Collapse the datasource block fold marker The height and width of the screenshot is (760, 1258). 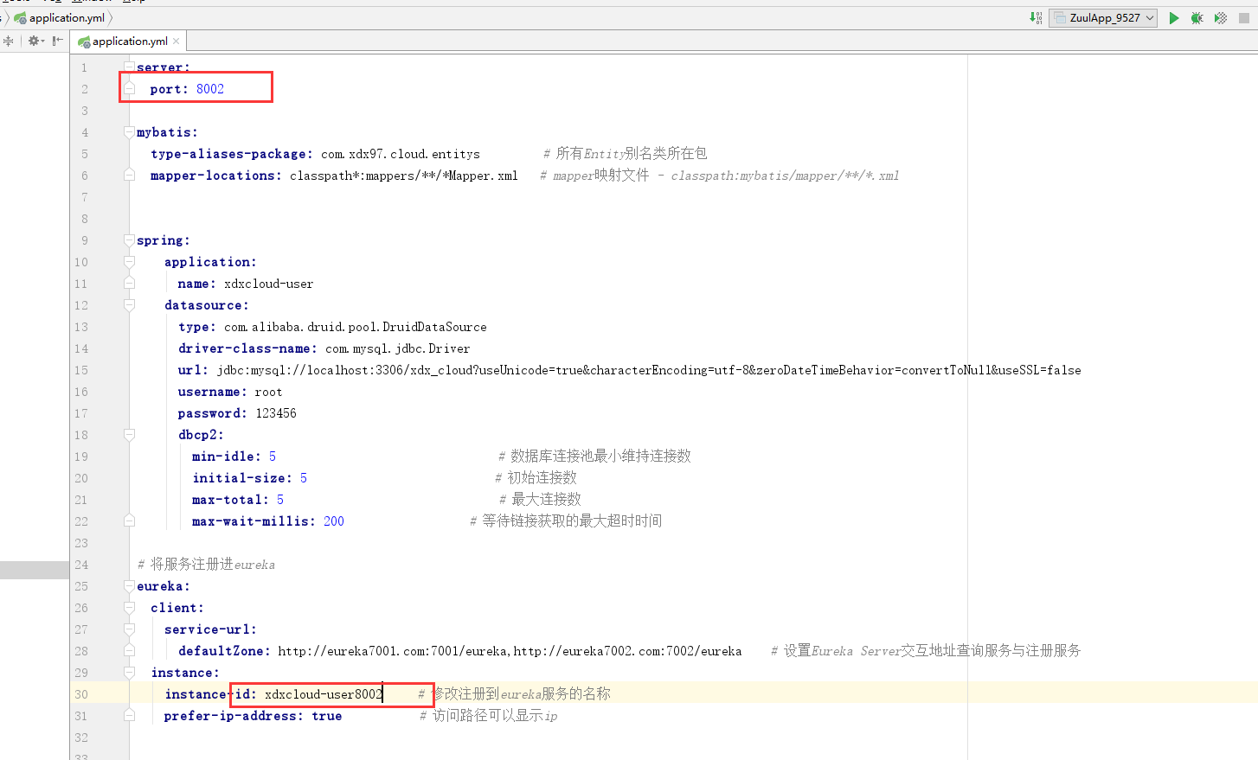pos(129,305)
